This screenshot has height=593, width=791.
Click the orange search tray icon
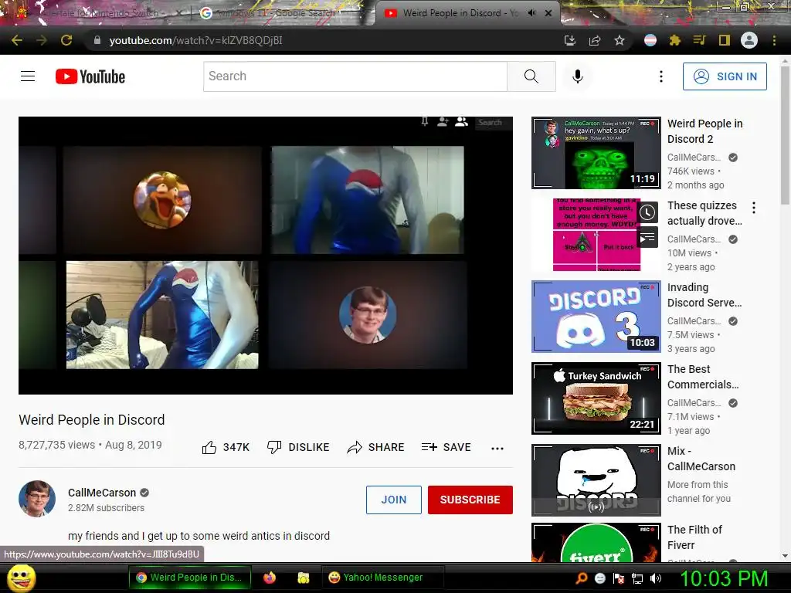click(x=582, y=578)
